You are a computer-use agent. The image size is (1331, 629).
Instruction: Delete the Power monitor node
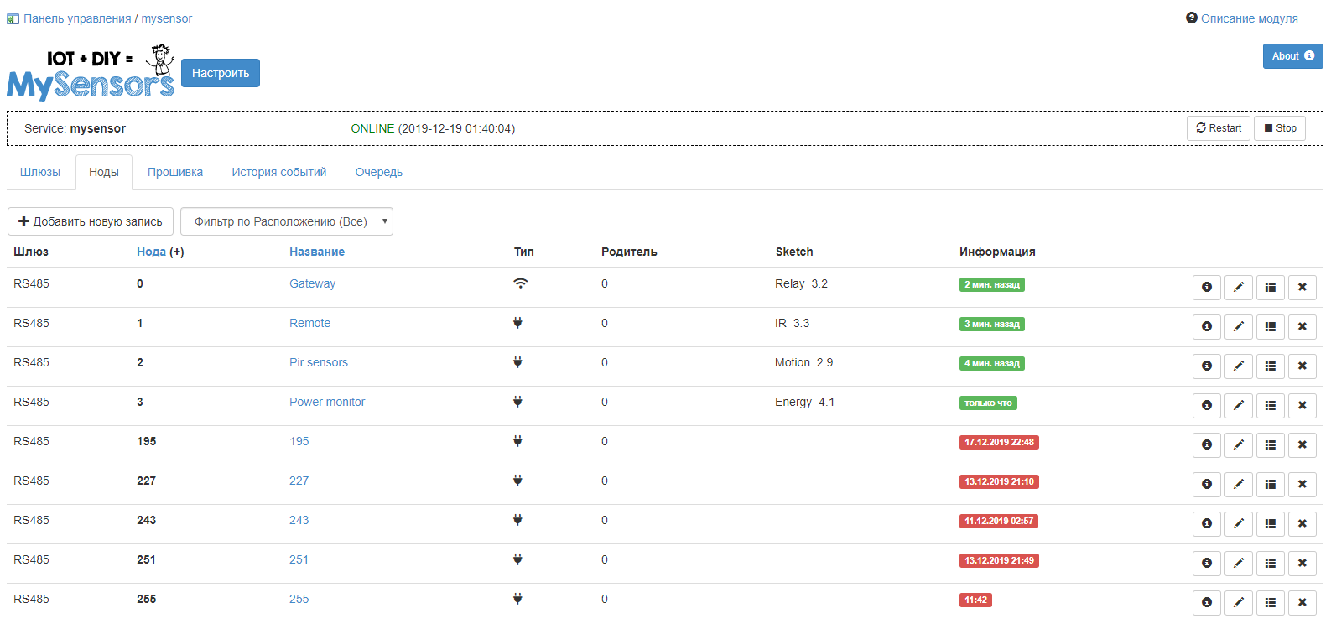tap(1302, 405)
